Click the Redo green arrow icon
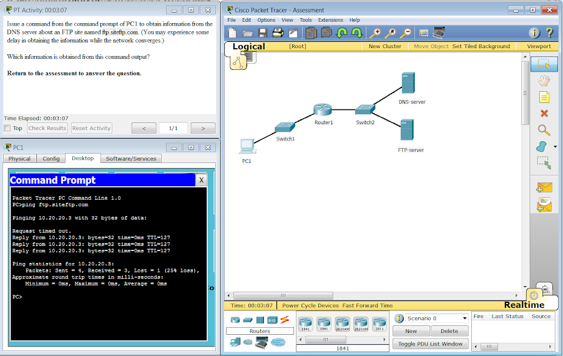This screenshot has width=563, height=356. [356, 33]
